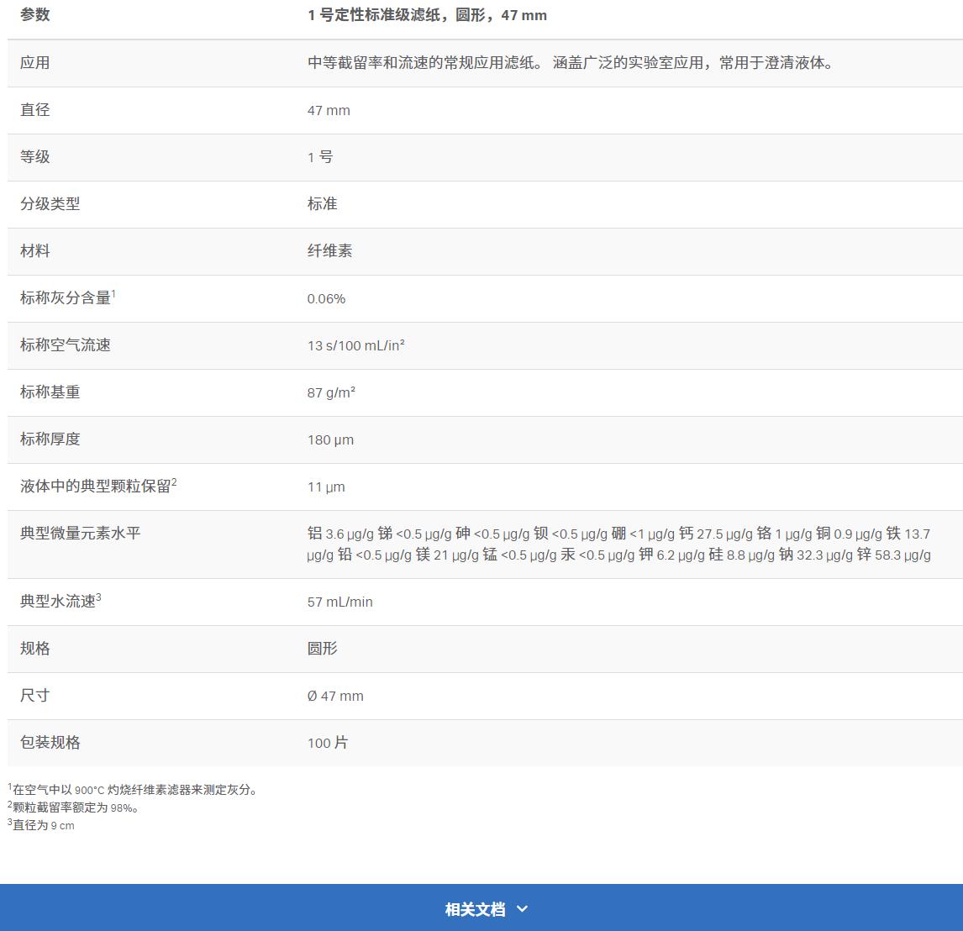This screenshot has height=931, width=963.
Task: Click the 180 µm thickness value
Action: tap(330, 439)
